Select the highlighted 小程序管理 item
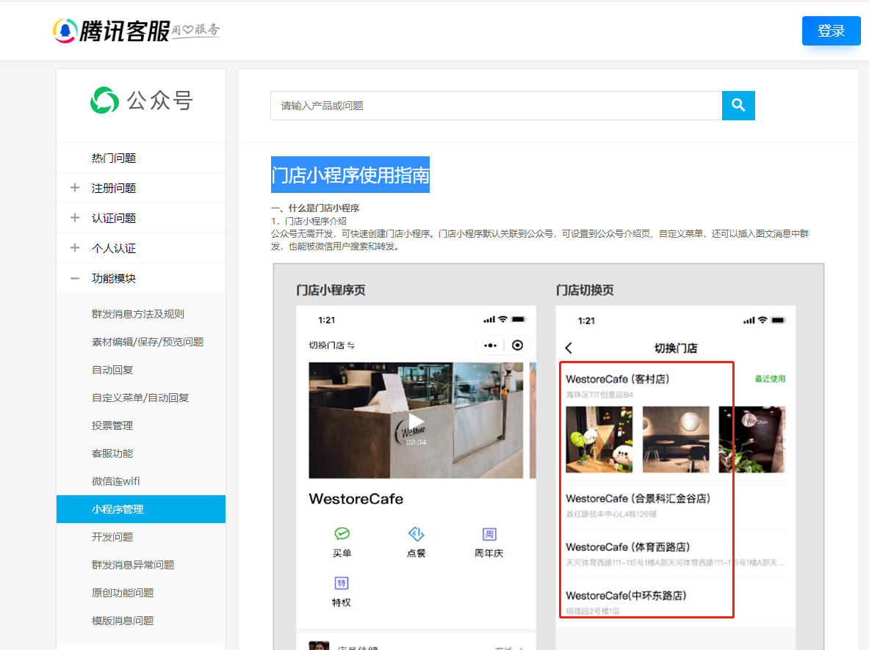 [141, 509]
